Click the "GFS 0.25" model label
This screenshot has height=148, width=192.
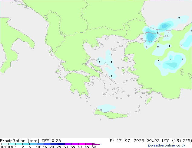point(51,141)
